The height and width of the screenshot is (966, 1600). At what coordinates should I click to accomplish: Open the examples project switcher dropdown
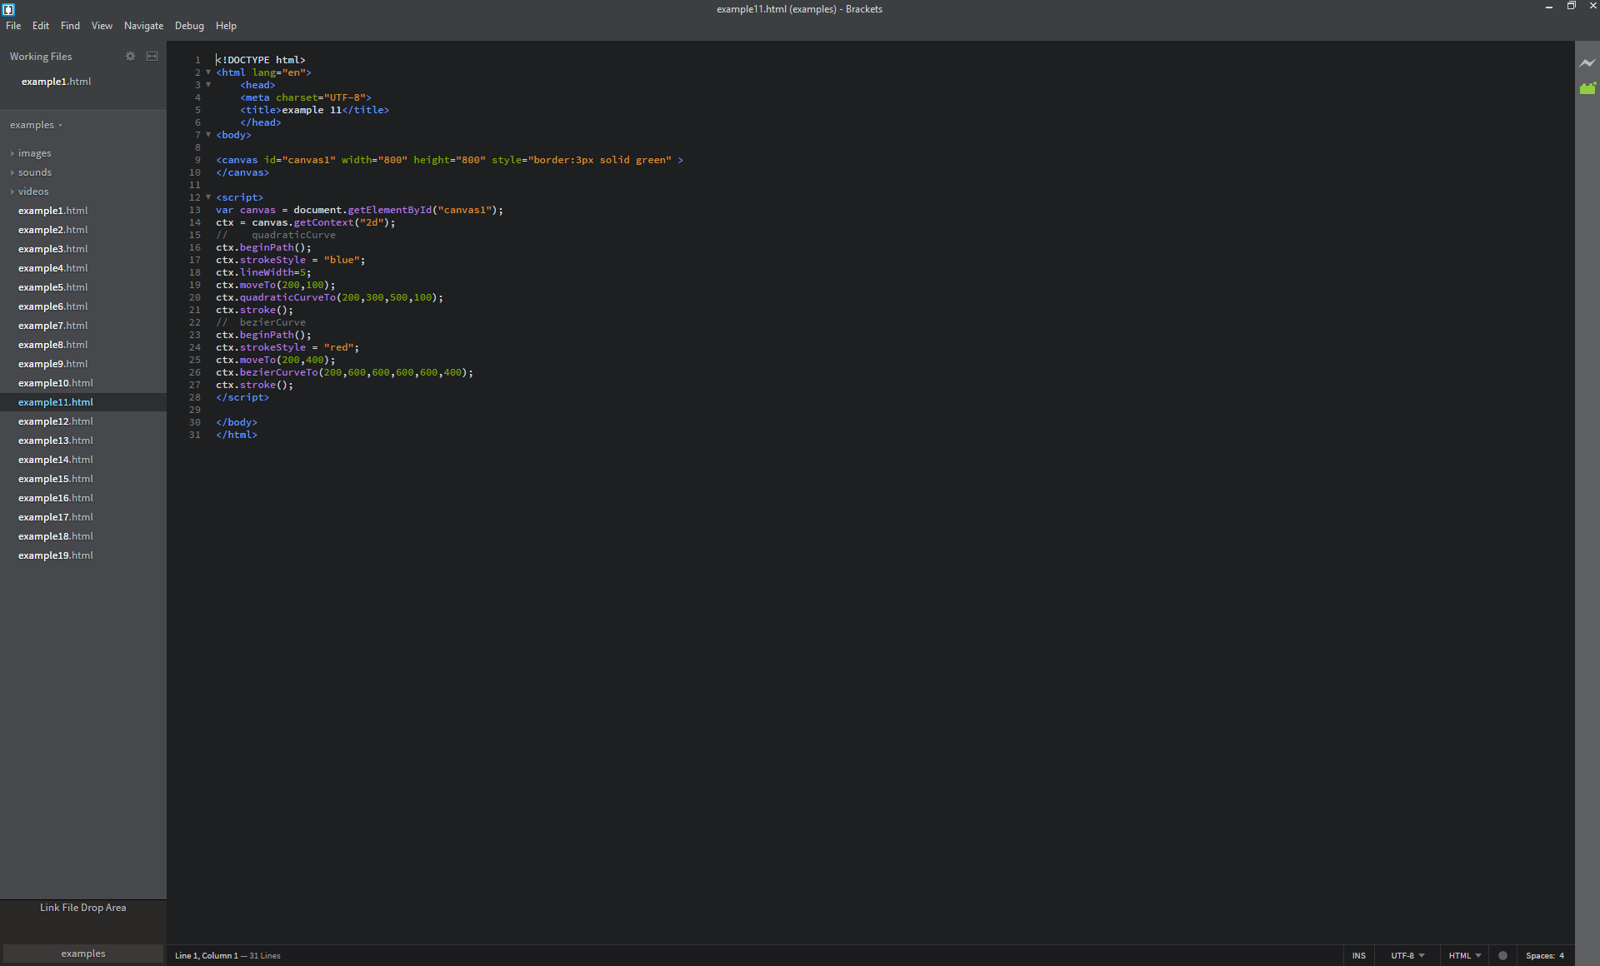click(37, 125)
